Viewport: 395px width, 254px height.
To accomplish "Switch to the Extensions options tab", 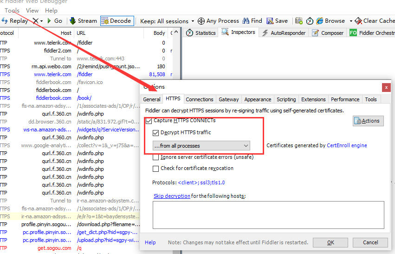I will 313,99.
